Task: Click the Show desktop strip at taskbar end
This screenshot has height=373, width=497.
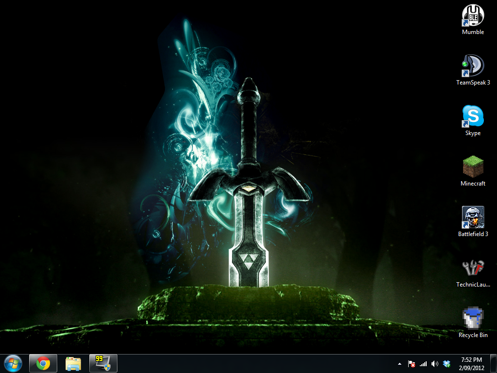Action: click(x=493, y=363)
